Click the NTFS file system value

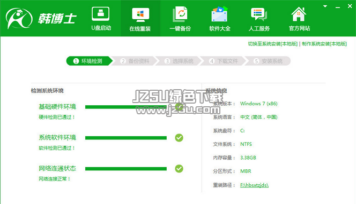point(246,144)
